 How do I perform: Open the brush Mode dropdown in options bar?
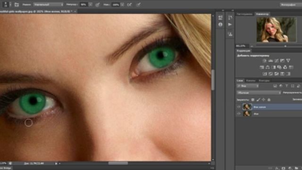click(48, 4)
